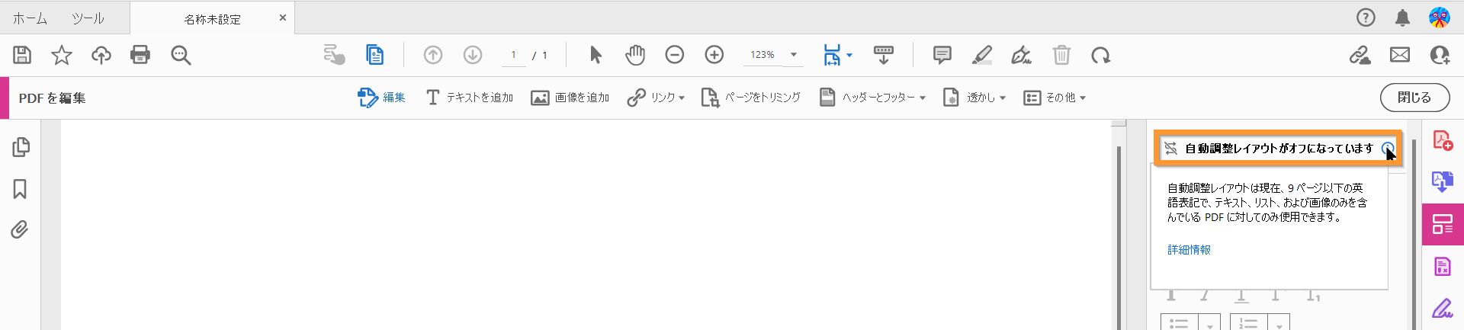
Task: Open the sign document pen icon
Action: pos(1022,55)
